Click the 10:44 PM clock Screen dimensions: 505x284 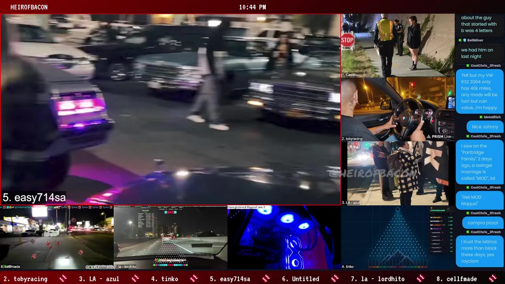pyautogui.click(x=252, y=7)
